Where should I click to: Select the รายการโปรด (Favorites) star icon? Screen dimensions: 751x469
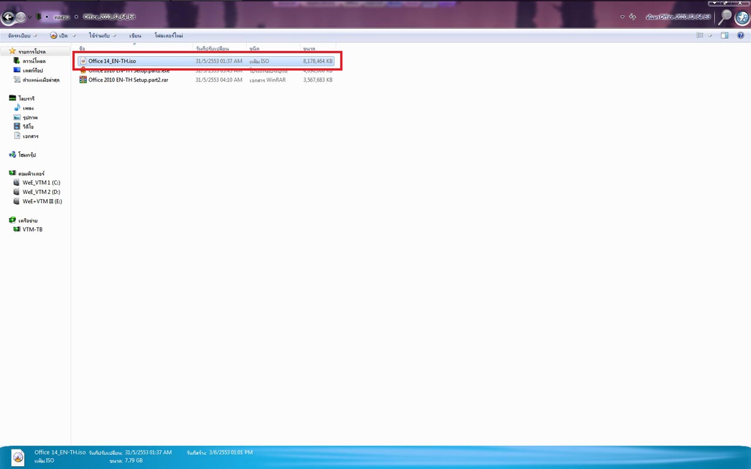[12, 52]
